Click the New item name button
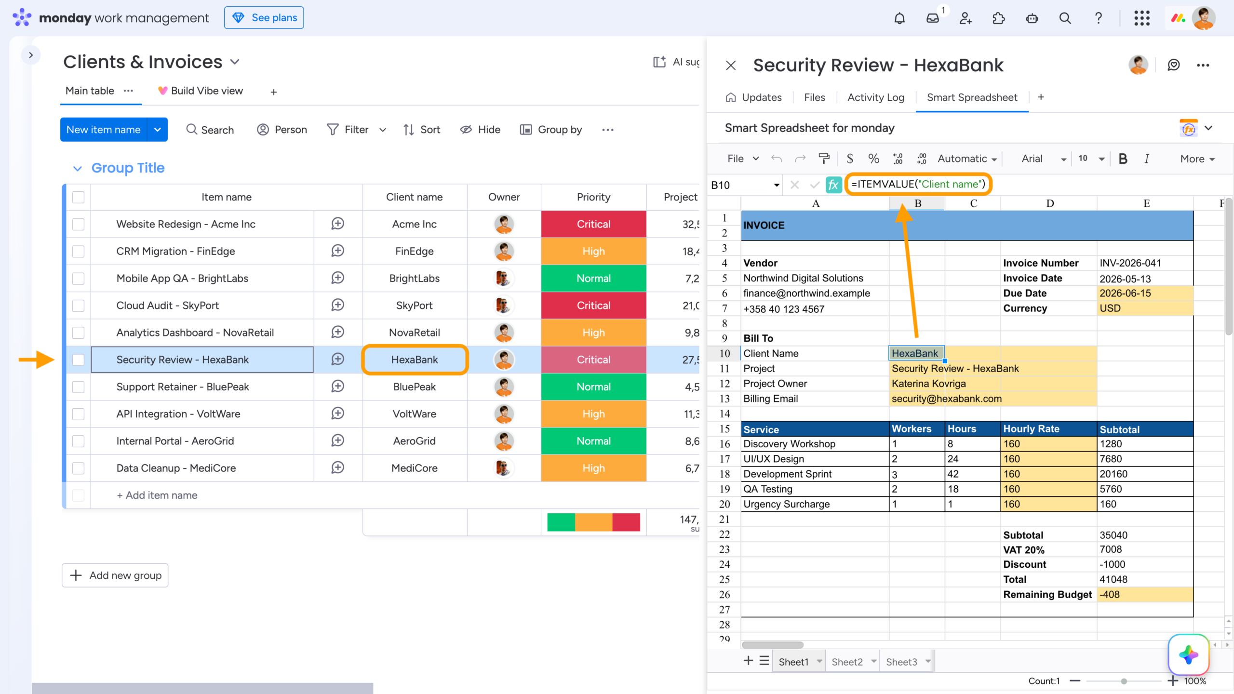Image resolution: width=1234 pixels, height=694 pixels. point(104,130)
